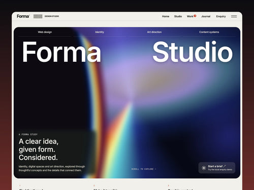Click the 'Try the local enquiry demo' text

click(220, 170)
